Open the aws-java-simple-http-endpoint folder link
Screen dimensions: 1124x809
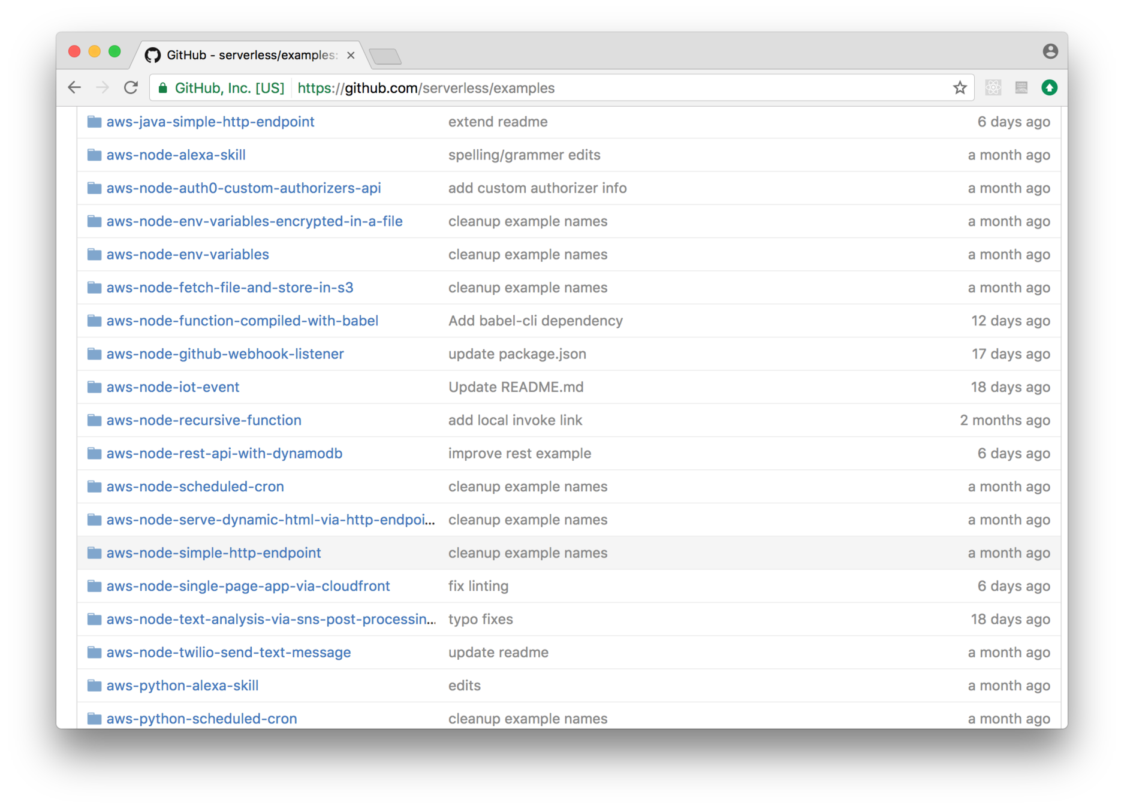click(210, 122)
